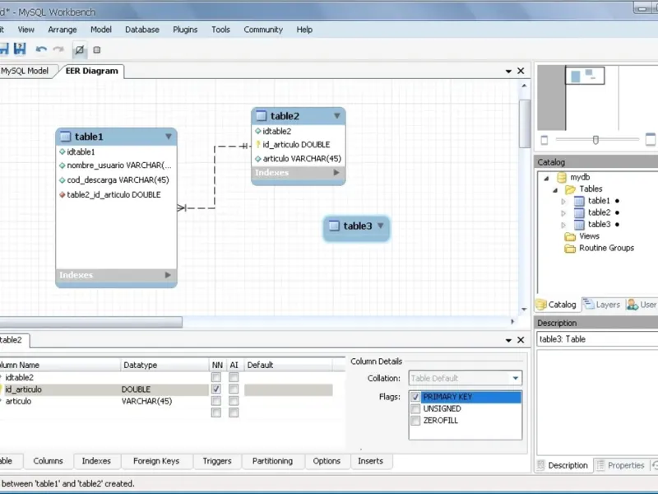The height and width of the screenshot is (494, 658).
Task: Click the Redo arrow in the toolbar
Action: click(x=58, y=50)
